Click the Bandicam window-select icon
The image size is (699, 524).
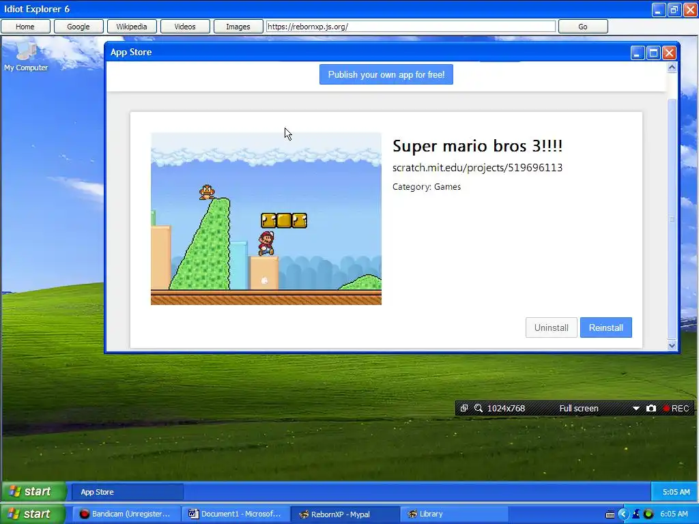pos(464,408)
